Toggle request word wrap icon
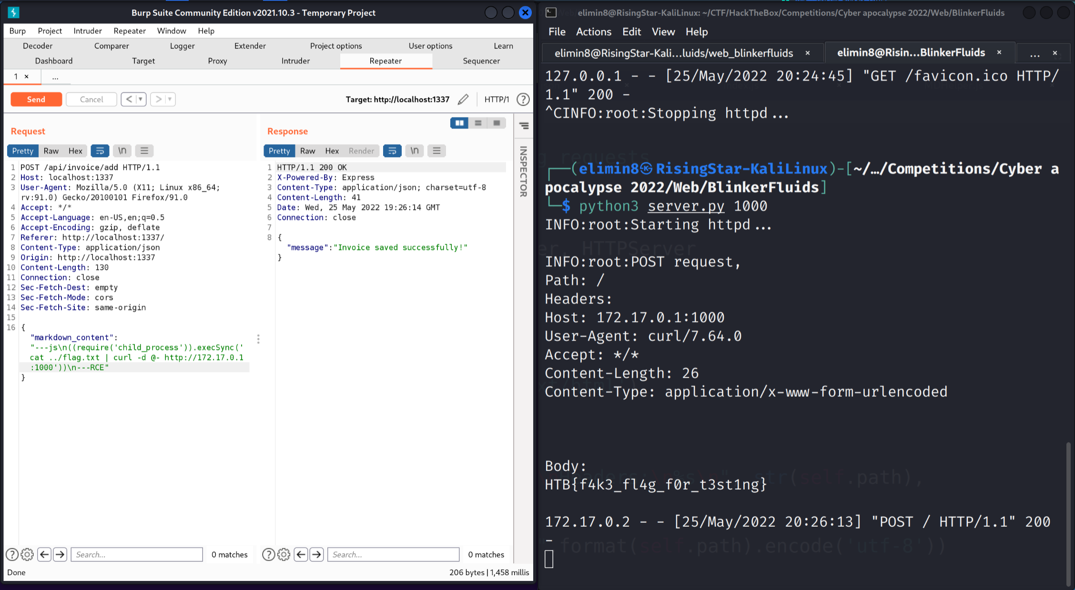1075x590 pixels. click(x=100, y=151)
